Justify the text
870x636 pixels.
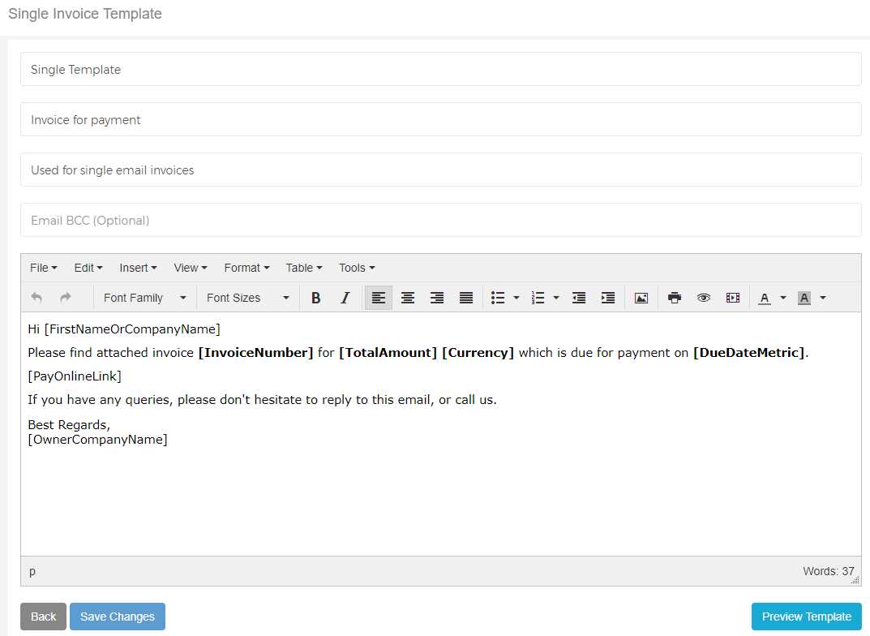[x=466, y=298]
